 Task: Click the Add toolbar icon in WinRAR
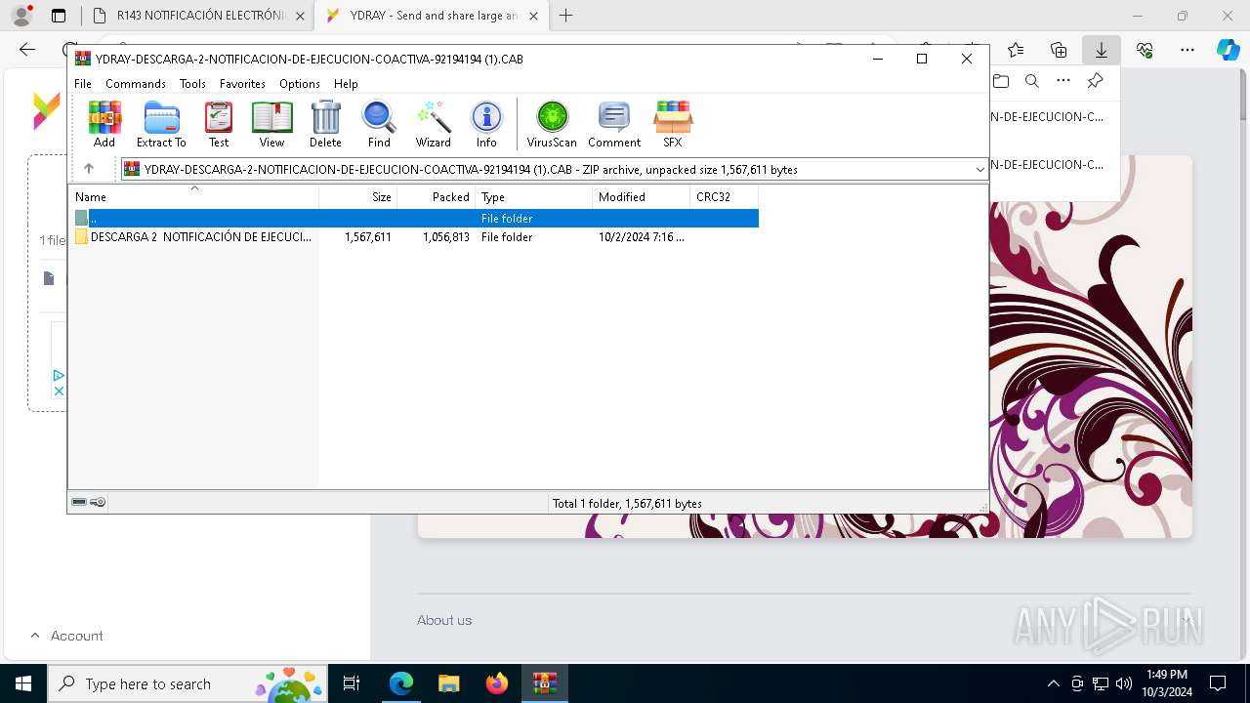[x=104, y=124]
